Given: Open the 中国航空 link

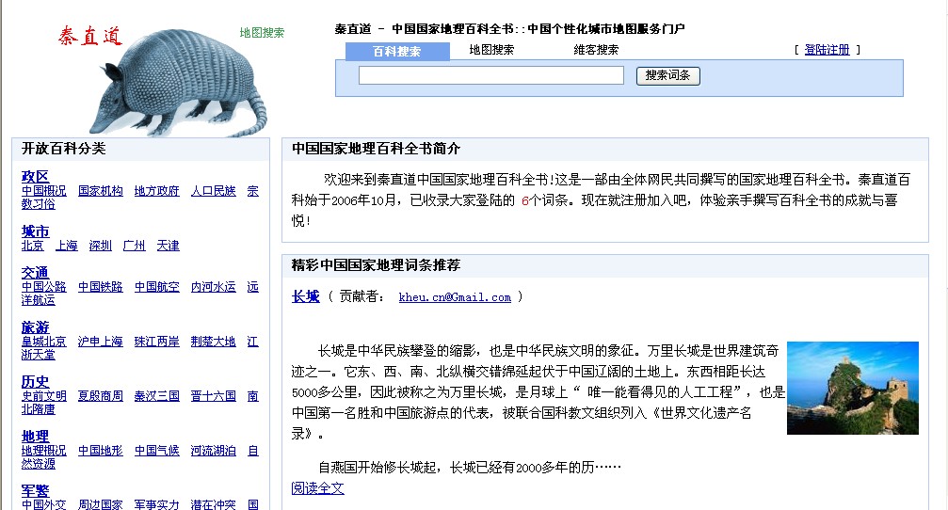Looking at the screenshot, I should 156,287.
